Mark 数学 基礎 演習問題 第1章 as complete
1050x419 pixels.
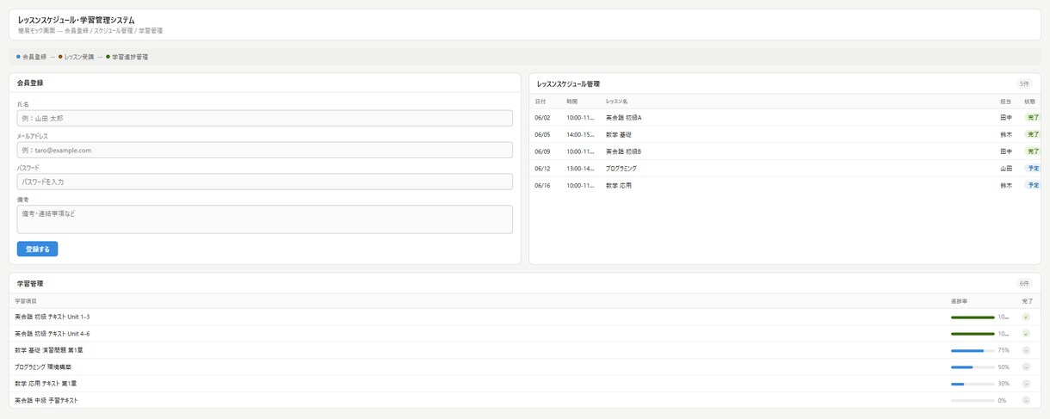click(x=1026, y=350)
